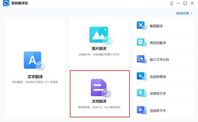Open the hamburger menu in title bar
The width and height of the screenshot is (198, 122).
click(x=172, y=3)
